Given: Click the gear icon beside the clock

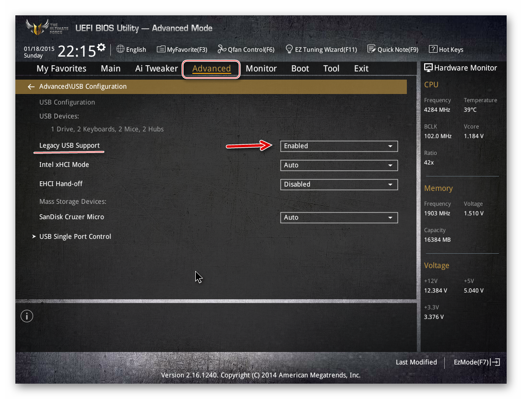Looking at the screenshot, I should click(101, 47).
